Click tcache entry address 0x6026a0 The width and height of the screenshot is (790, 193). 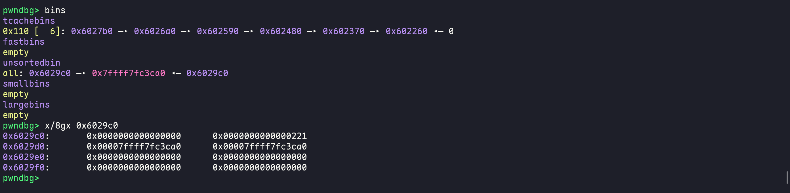[x=155, y=31]
